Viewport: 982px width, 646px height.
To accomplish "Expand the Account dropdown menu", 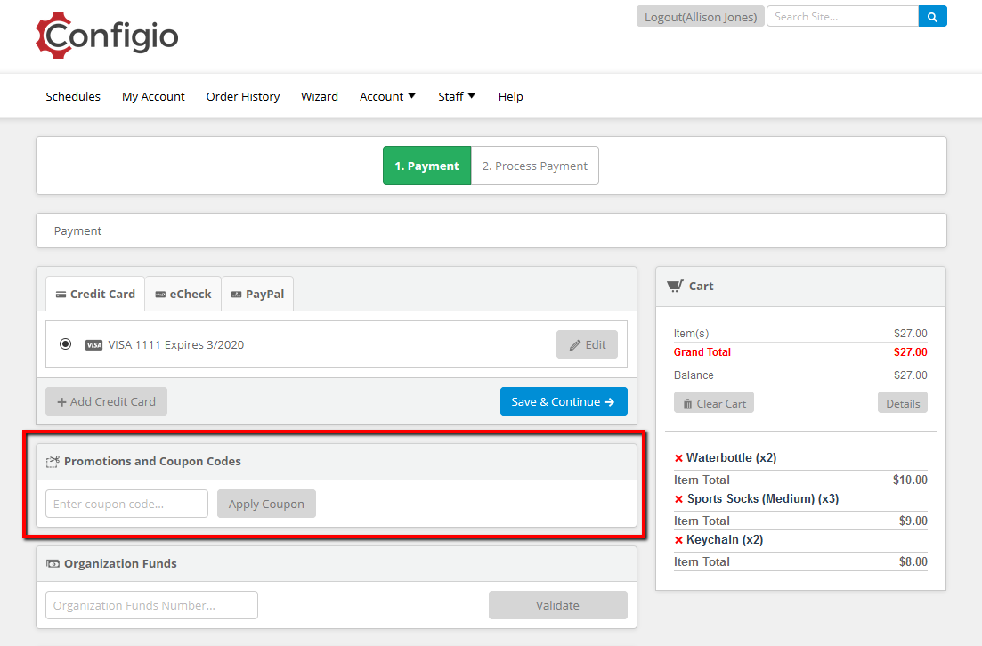I will [x=387, y=96].
